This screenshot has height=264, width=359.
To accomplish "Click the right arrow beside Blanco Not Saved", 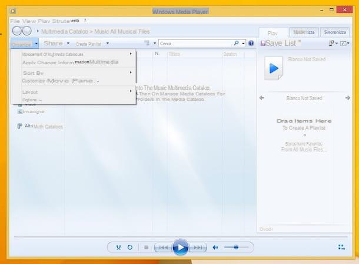I will pos(348,98).
